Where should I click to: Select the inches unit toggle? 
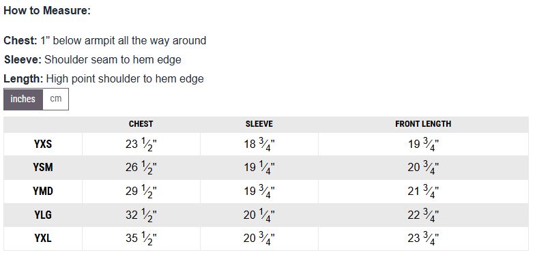coord(23,100)
